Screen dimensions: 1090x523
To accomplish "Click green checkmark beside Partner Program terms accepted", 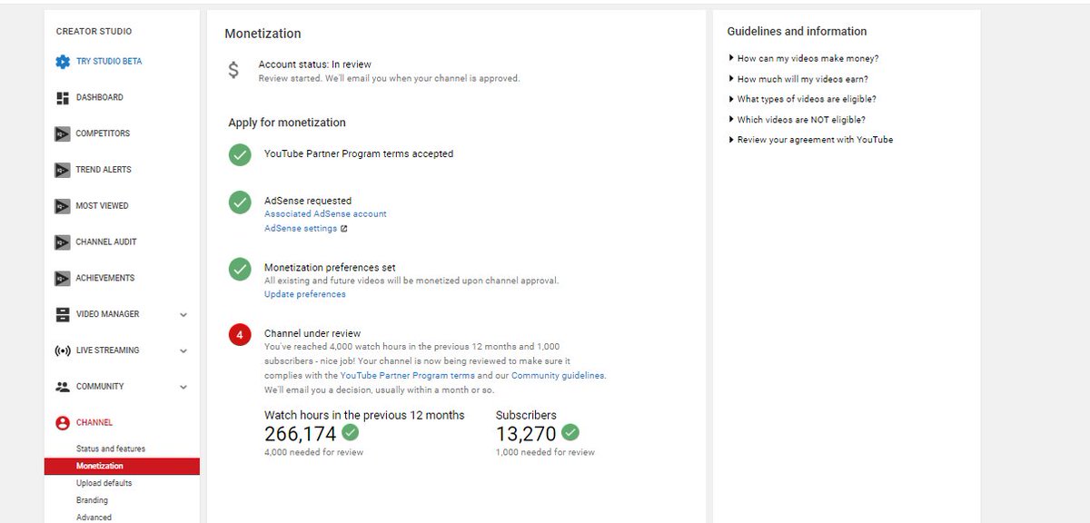I will (x=240, y=155).
